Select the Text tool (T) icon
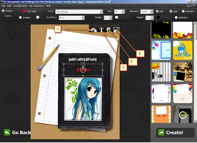Image resolution: width=197 pixels, height=143 pixels. 101,30
